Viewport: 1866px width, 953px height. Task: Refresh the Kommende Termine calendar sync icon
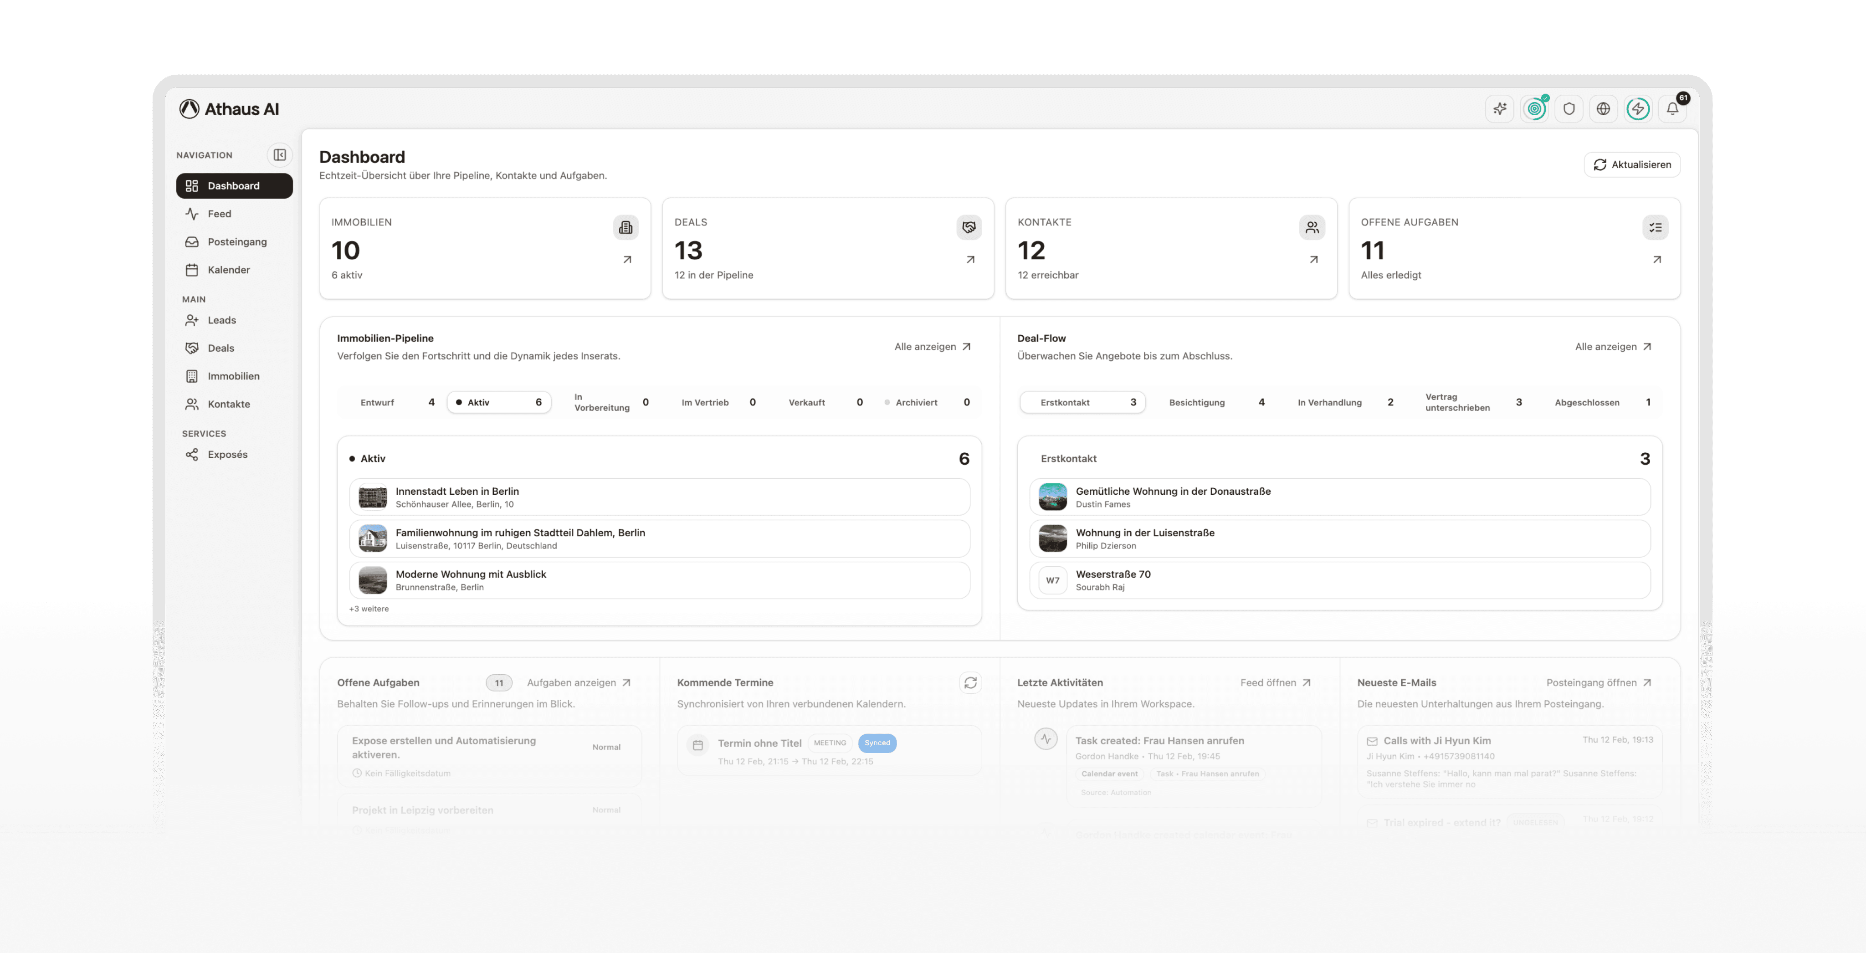(970, 682)
